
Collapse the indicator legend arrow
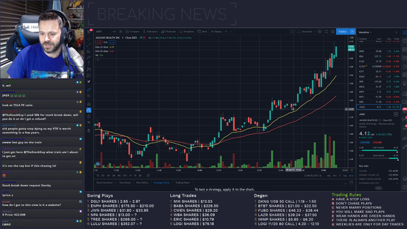click(98, 59)
